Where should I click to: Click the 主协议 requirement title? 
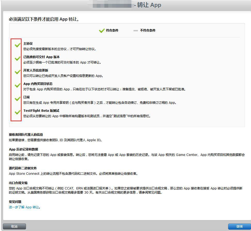(x=28, y=44)
